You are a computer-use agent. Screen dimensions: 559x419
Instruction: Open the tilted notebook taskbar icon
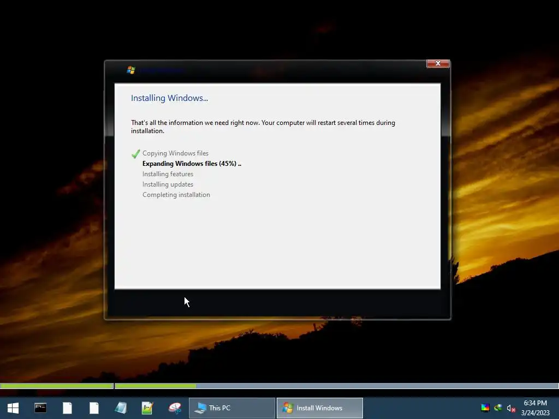(121, 408)
